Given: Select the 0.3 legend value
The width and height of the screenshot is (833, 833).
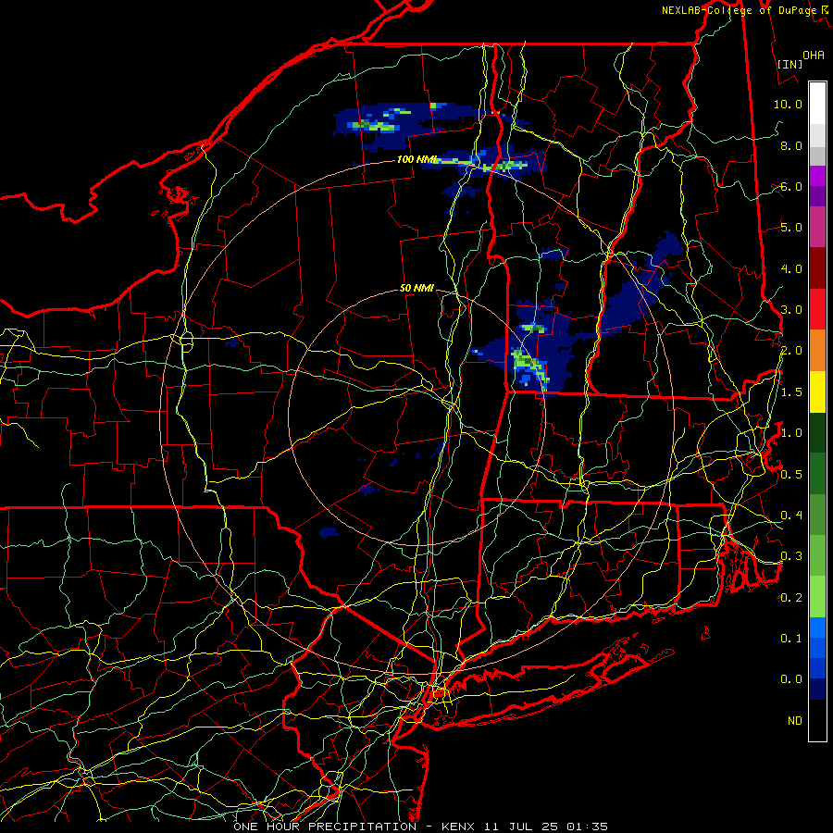Looking at the screenshot, I should pos(791,556).
